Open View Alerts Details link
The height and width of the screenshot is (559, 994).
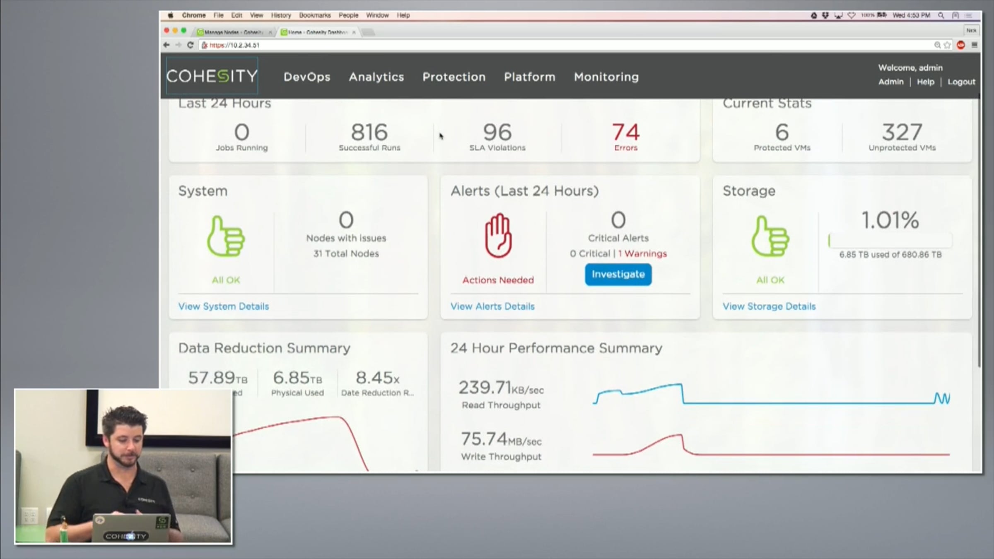[492, 306]
